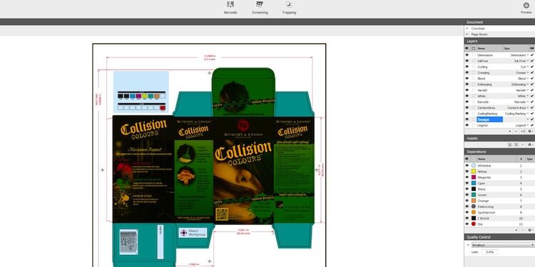
Task: Hide the Dimensions layer
Action: (x=467, y=55)
